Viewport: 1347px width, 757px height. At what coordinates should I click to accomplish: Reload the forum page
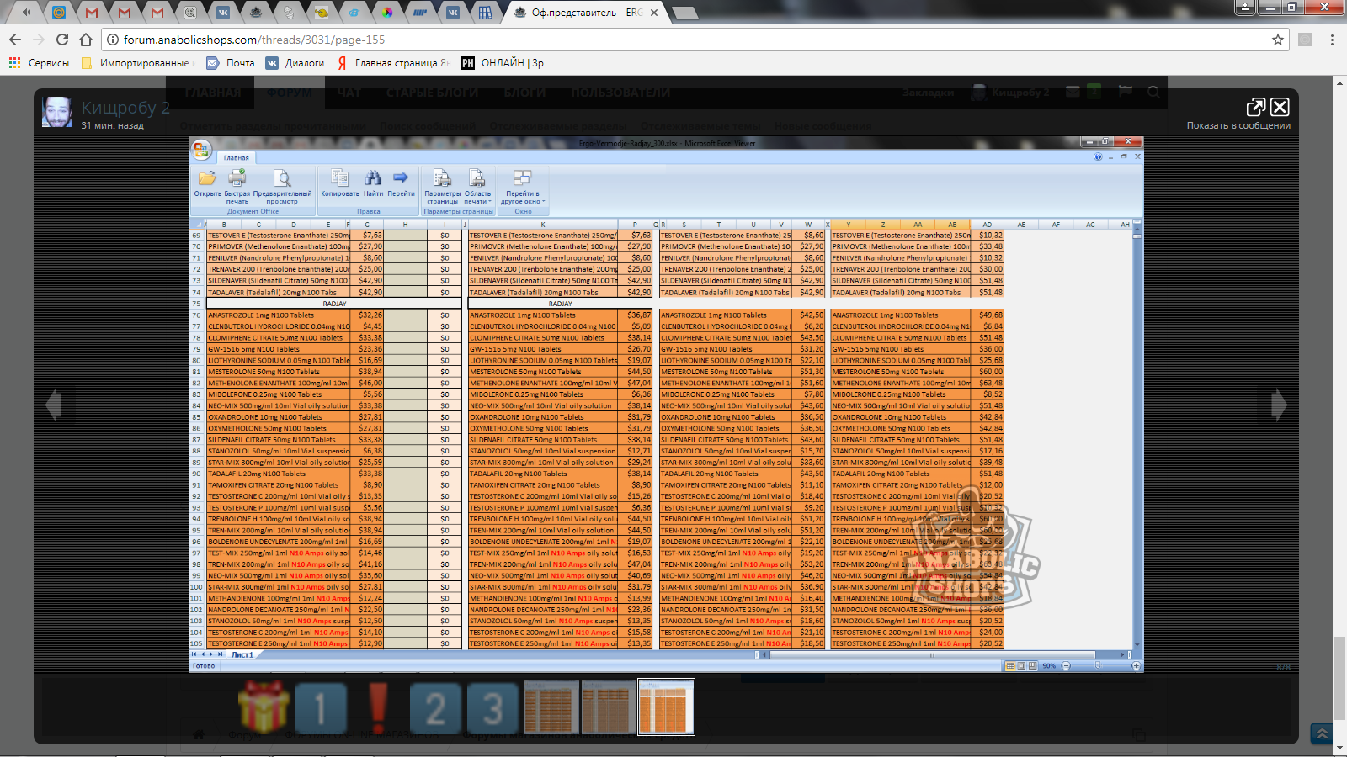[x=62, y=40]
